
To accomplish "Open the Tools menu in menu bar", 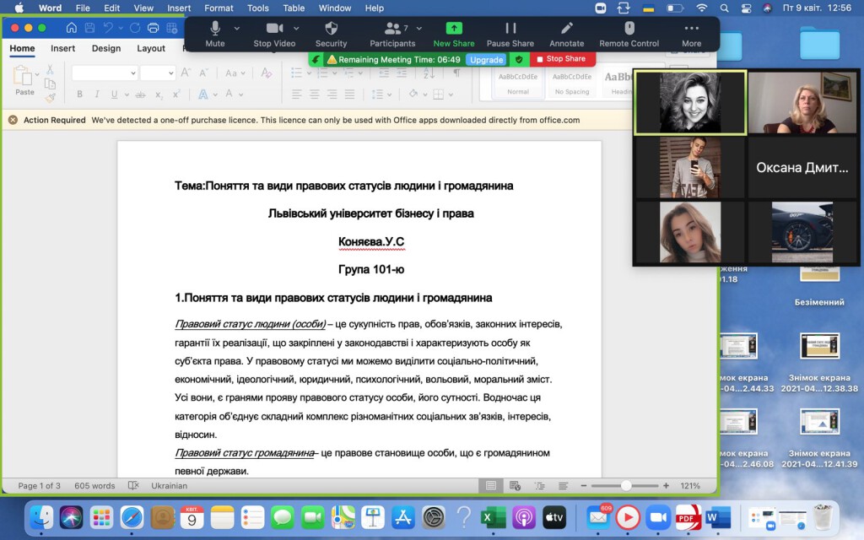I will (x=258, y=8).
